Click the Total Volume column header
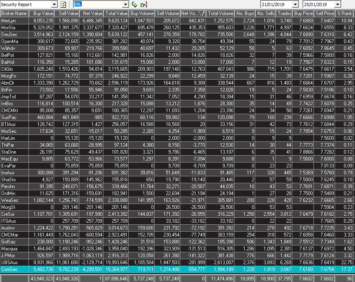The height and width of the screenshot is (282, 355). pyautogui.click(x=220, y=13)
